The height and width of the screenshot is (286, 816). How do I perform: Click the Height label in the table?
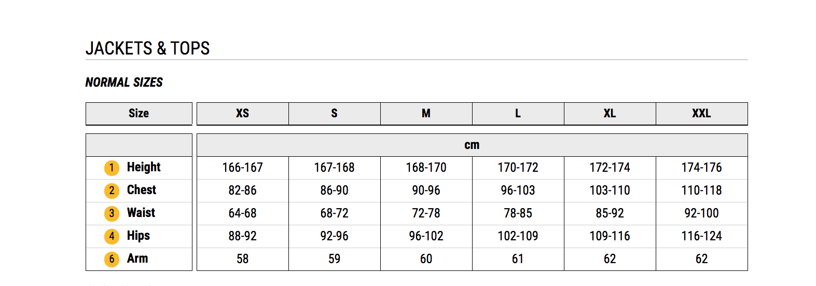pyautogui.click(x=144, y=167)
